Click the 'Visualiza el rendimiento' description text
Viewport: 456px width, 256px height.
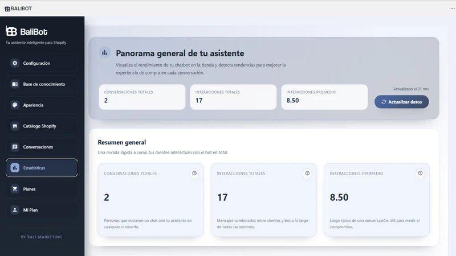coord(201,69)
